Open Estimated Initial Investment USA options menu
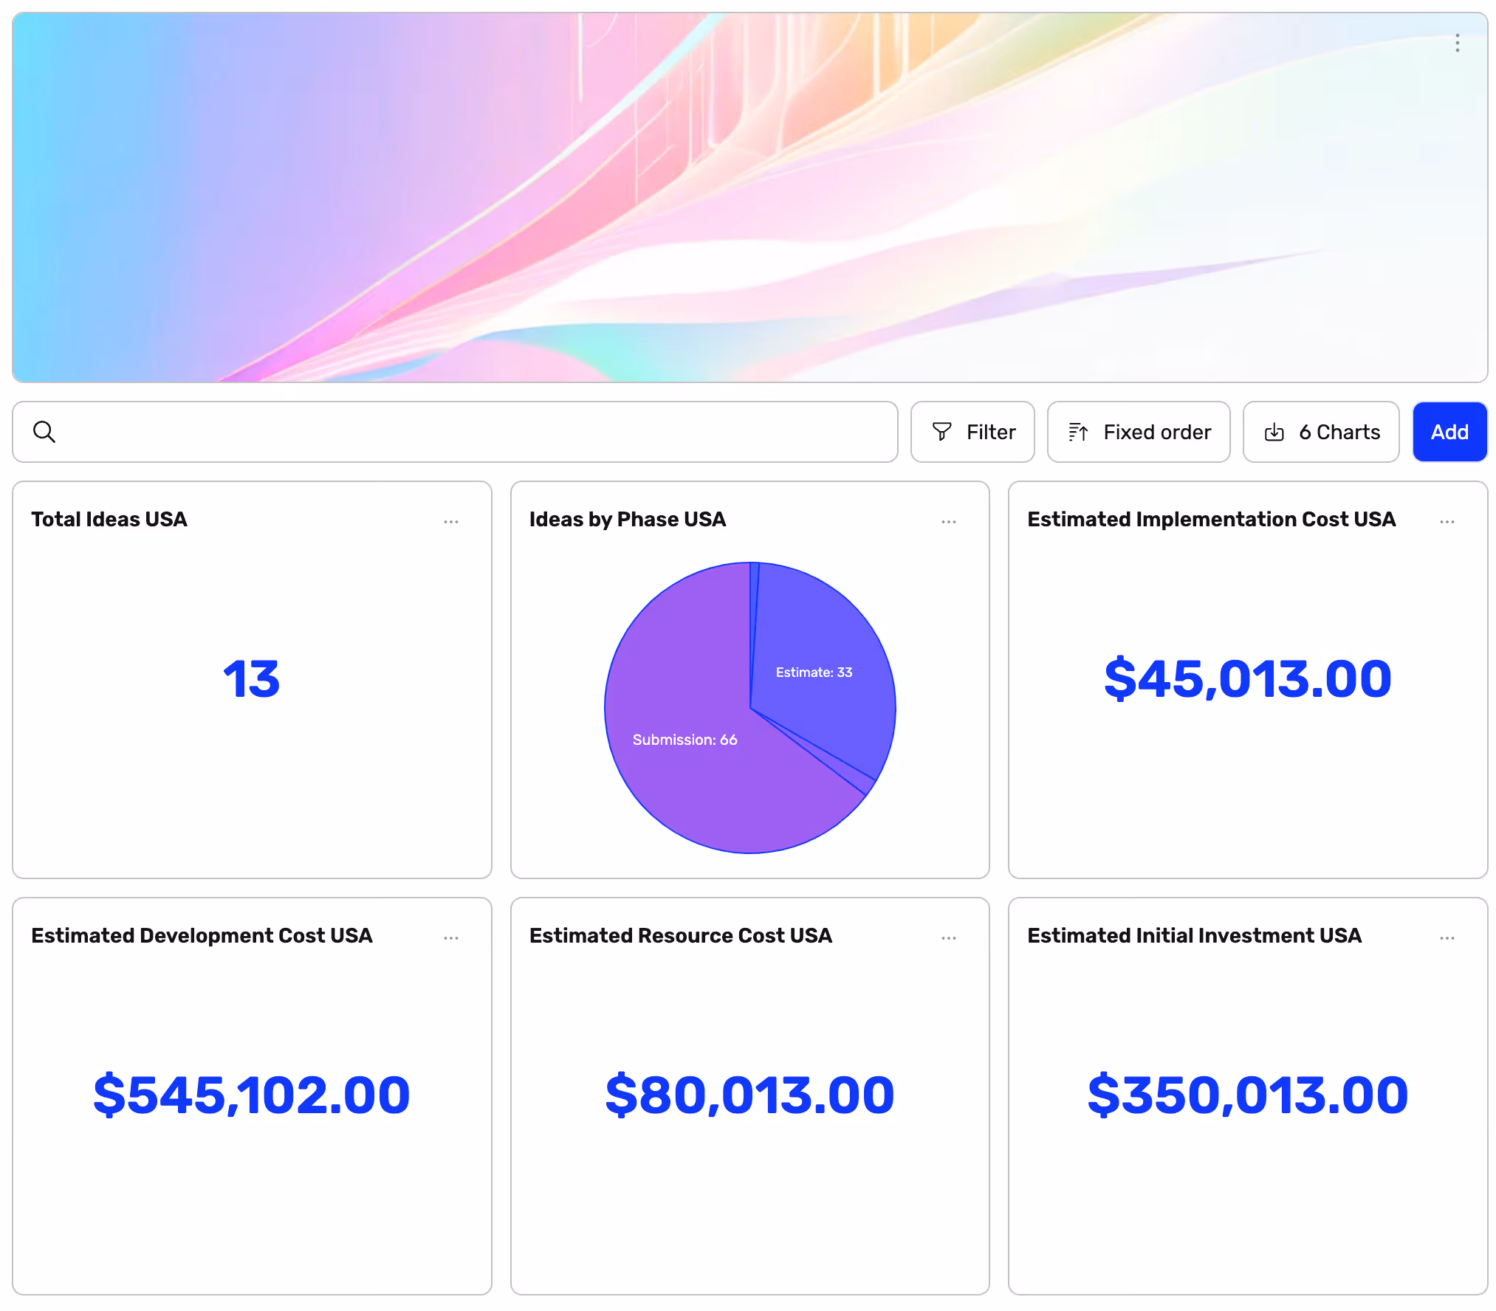 pos(1447,938)
